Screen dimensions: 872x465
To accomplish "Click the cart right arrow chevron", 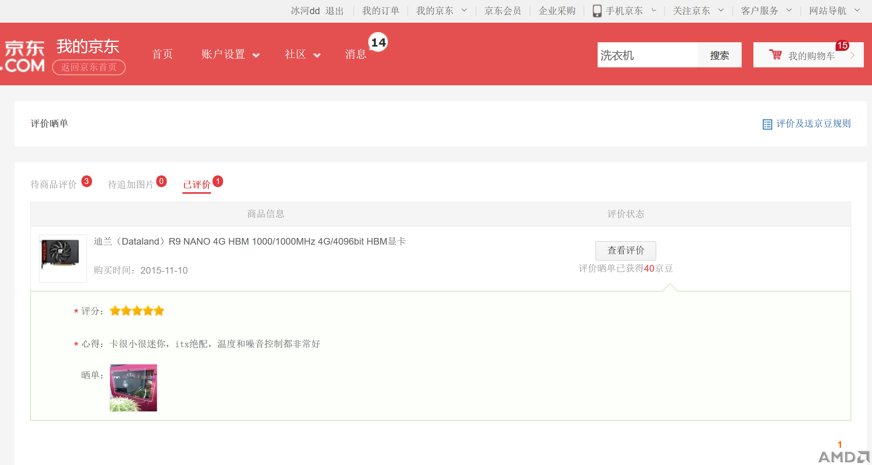I will coord(852,56).
